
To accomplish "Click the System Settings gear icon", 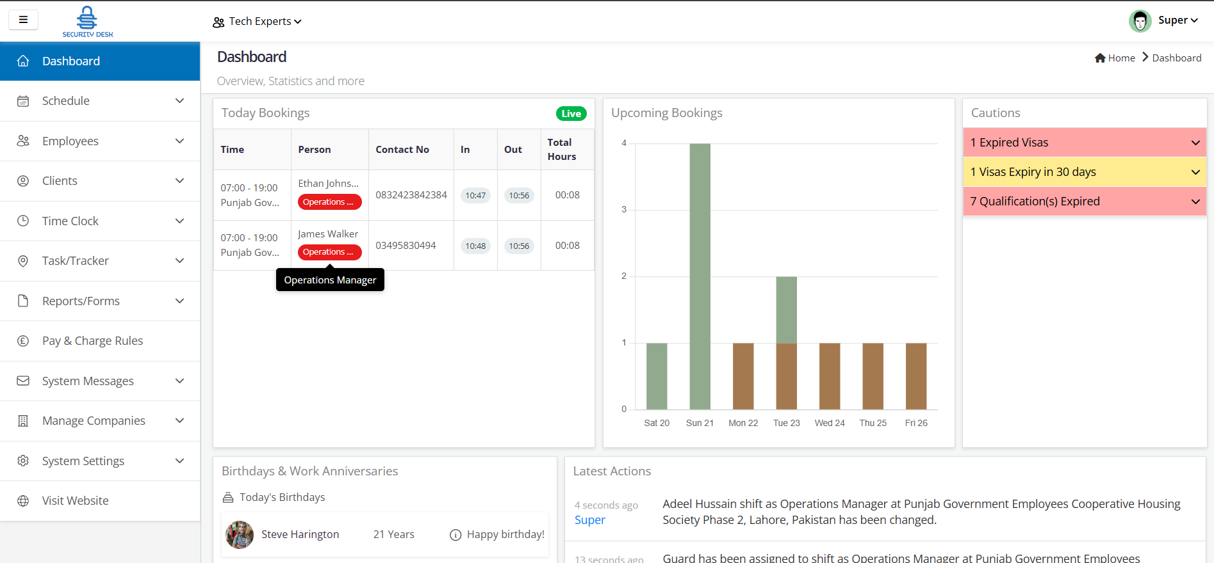I will (x=23, y=461).
